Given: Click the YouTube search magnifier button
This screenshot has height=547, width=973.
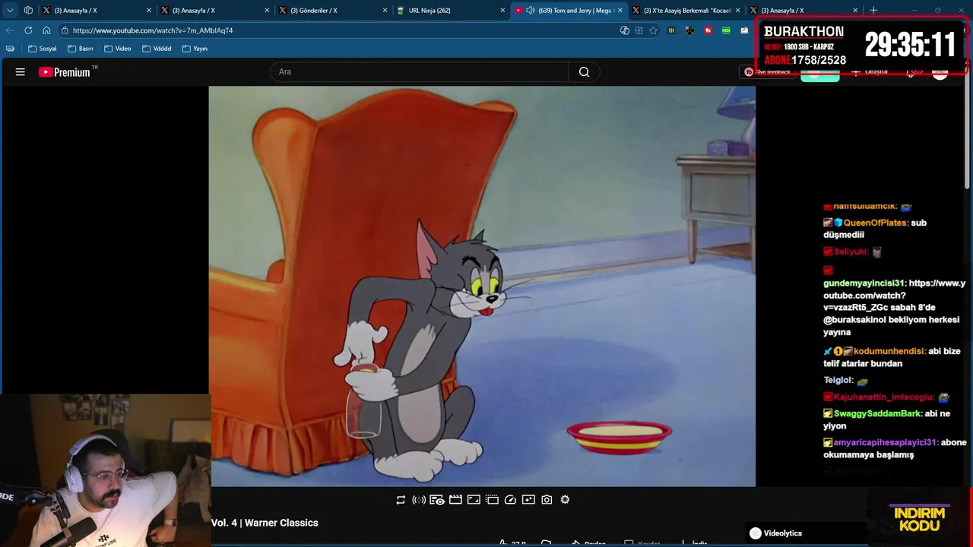Looking at the screenshot, I should (x=584, y=72).
